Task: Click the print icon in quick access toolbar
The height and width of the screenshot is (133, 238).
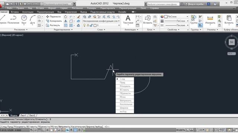Action: pyautogui.click(x=25, y=4)
